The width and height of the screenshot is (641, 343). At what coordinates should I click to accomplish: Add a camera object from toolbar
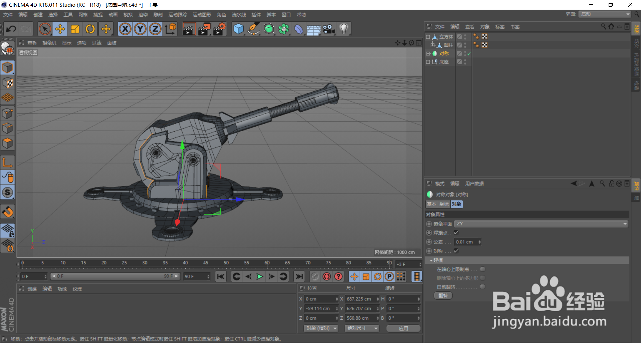coord(329,29)
